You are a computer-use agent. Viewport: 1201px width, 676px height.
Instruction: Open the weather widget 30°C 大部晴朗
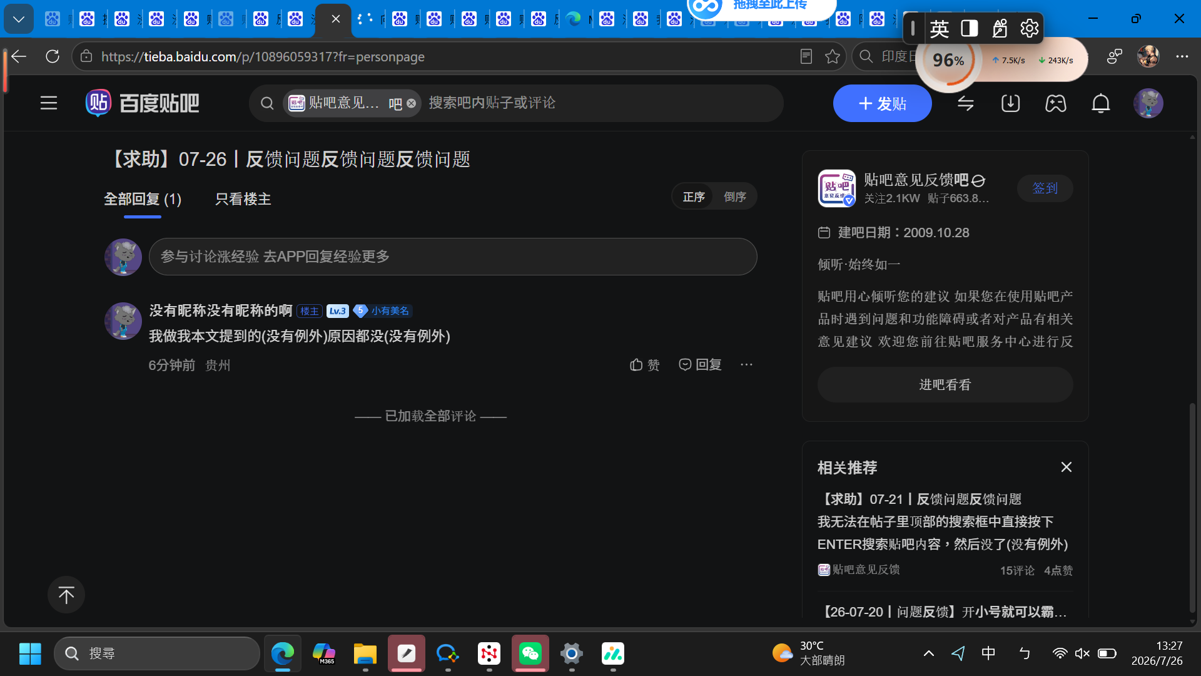click(x=809, y=653)
